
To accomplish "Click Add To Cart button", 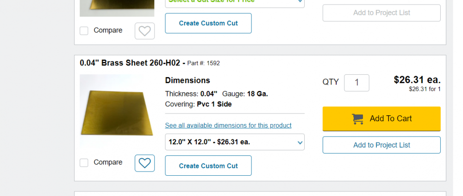I will coord(382,119).
